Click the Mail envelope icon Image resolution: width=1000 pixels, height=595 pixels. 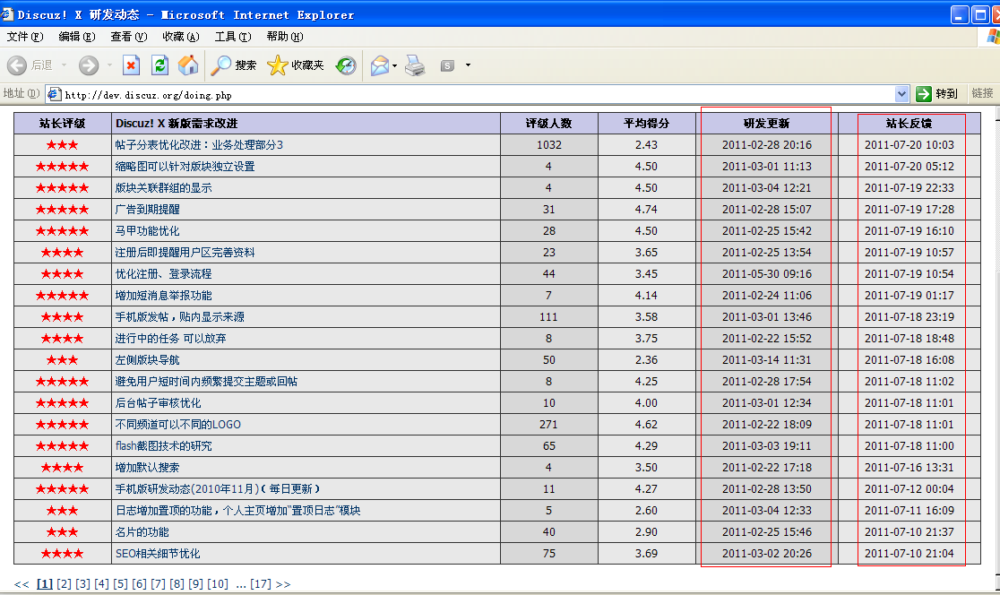379,65
